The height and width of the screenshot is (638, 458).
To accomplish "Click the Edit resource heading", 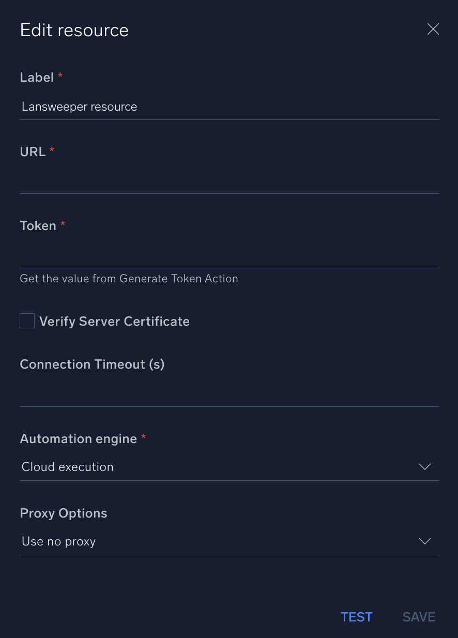I will tap(74, 30).
